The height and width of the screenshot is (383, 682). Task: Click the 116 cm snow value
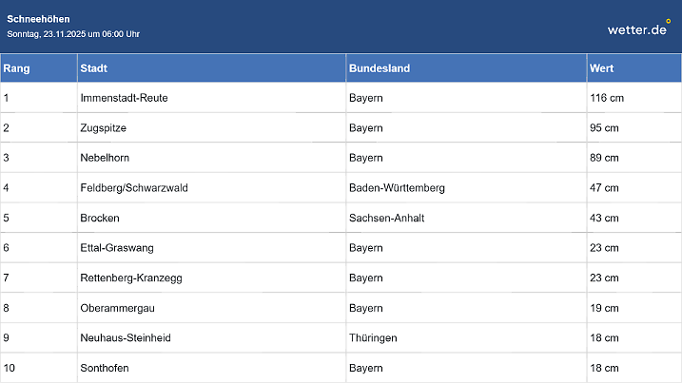point(606,98)
